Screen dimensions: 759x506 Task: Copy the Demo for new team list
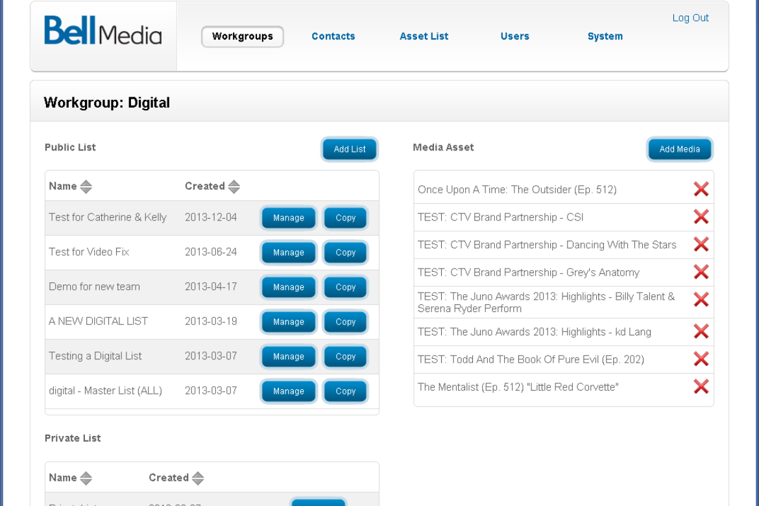(x=345, y=287)
